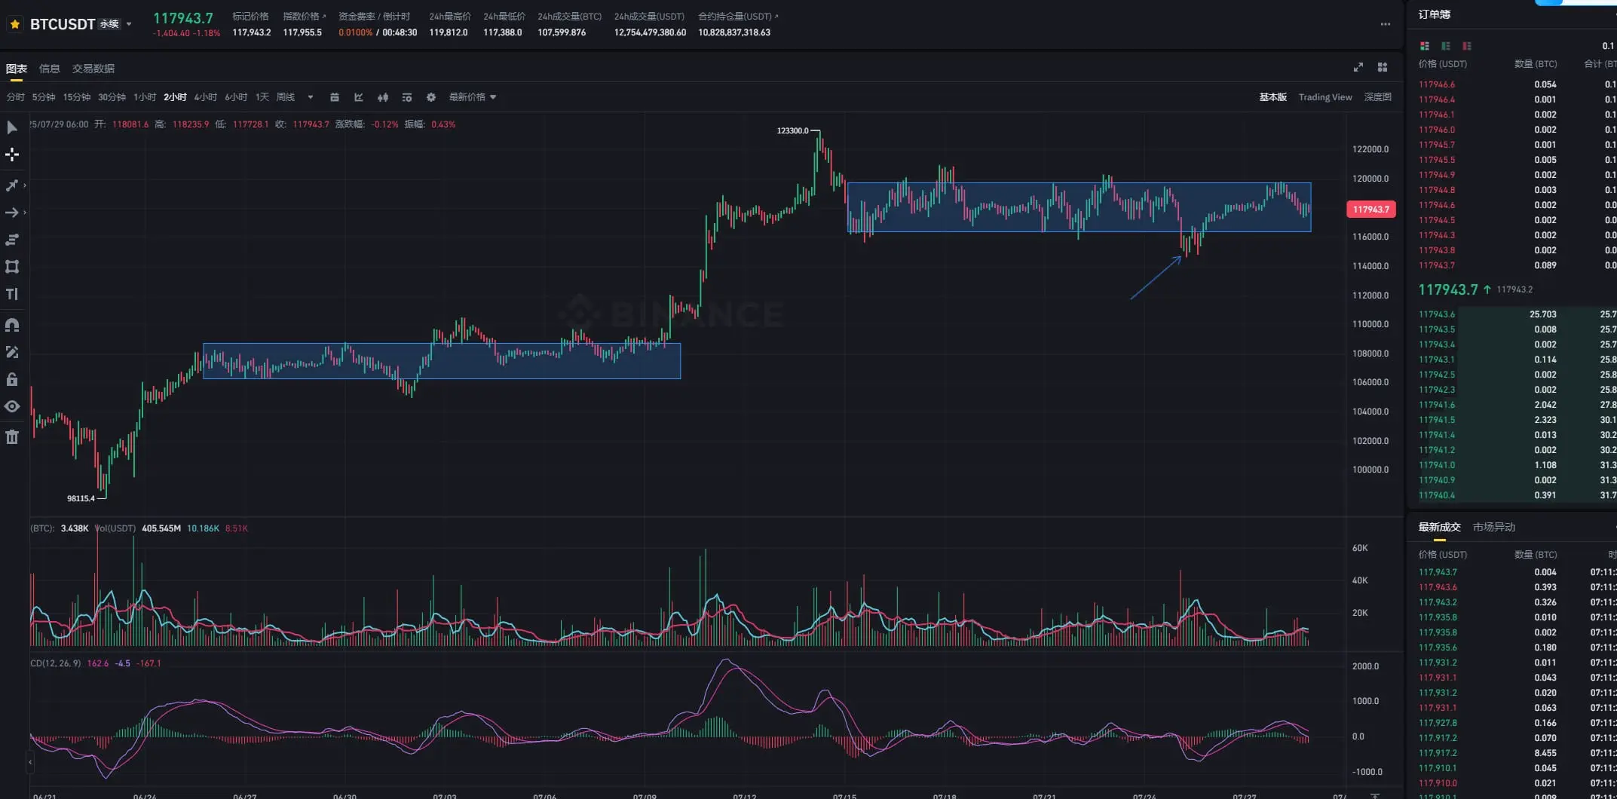This screenshot has height=799, width=1617.
Task: Switch to Trading View chart mode
Action: pyautogui.click(x=1325, y=97)
